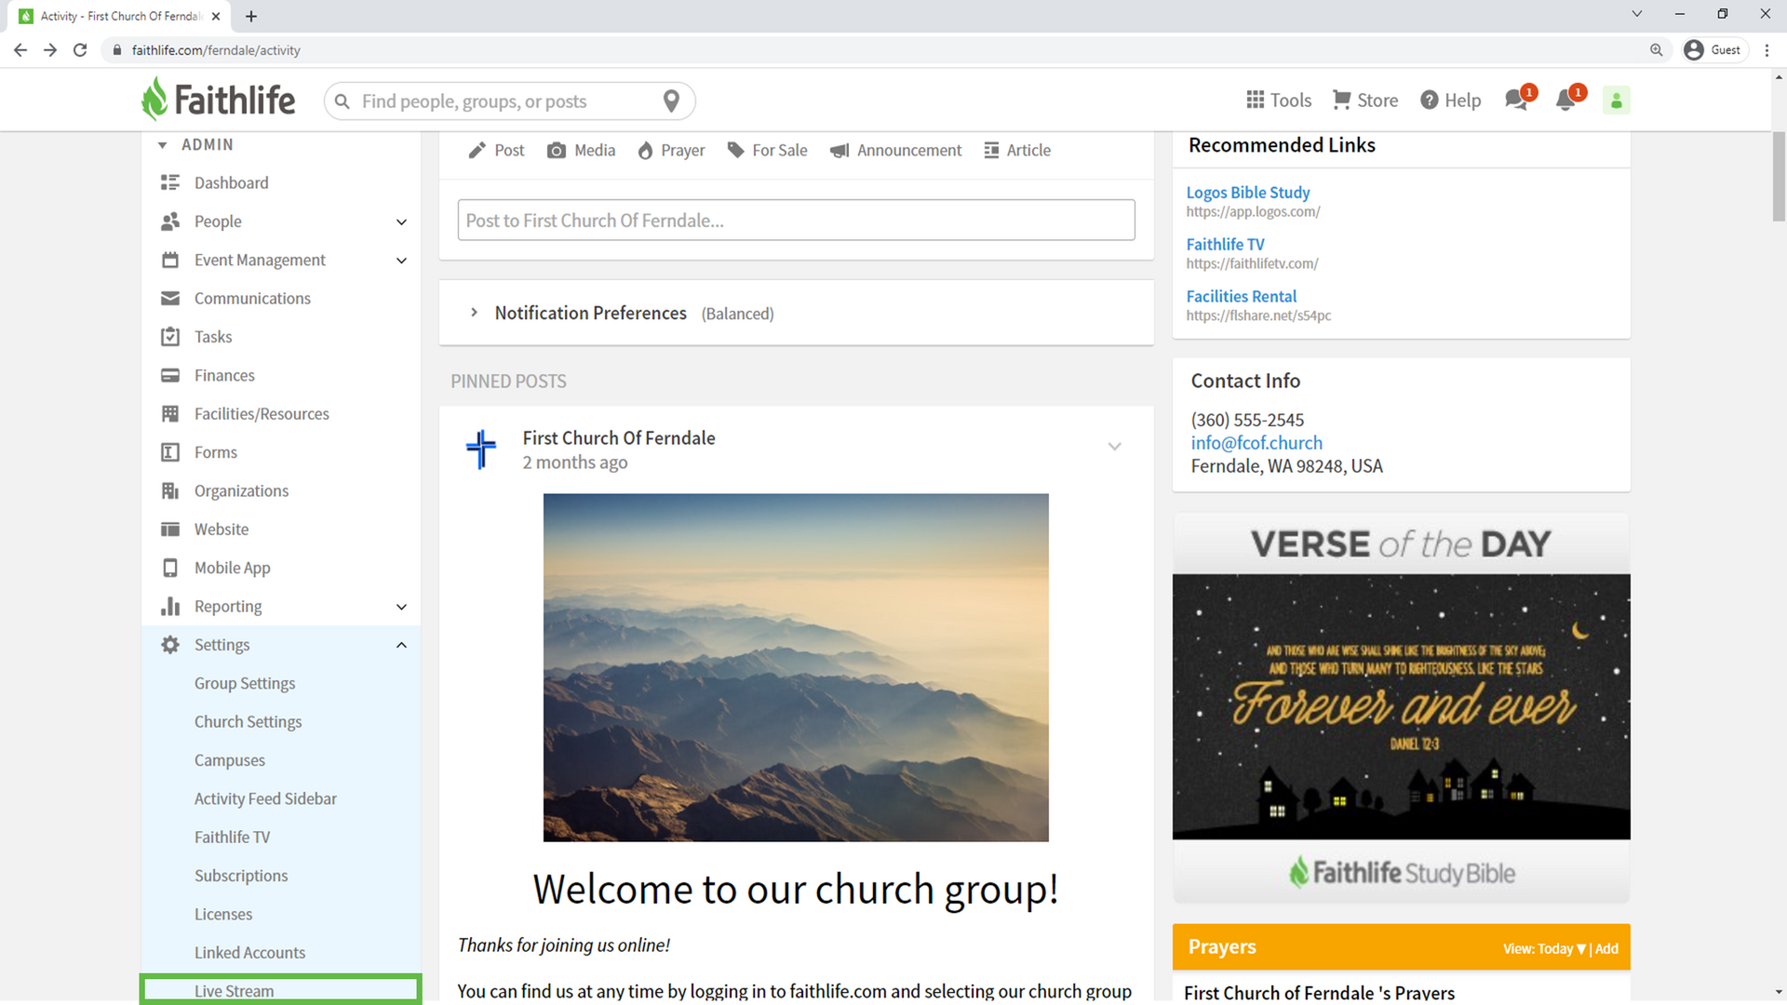Open Facilities Rental link
Viewport: 1787px width, 1005px height.
[1241, 296]
